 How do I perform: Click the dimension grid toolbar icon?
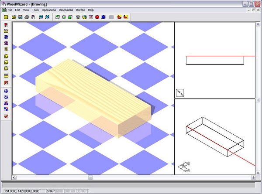pyautogui.click(x=91, y=17)
